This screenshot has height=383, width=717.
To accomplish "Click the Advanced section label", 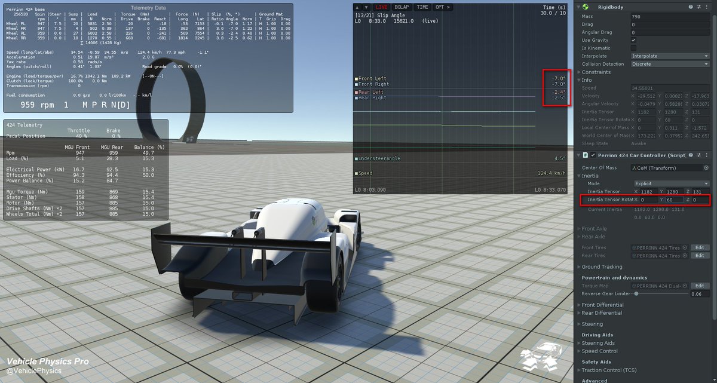I will [x=595, y=381].
